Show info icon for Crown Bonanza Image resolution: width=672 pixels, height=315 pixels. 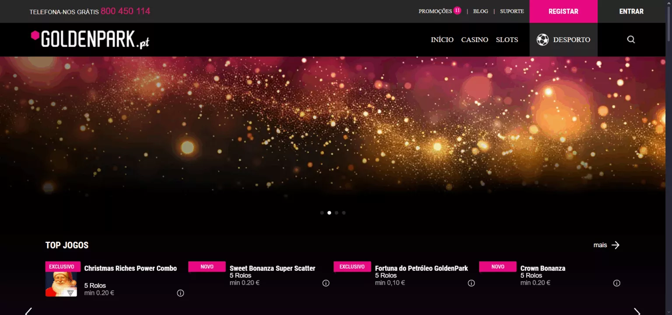point(616,283)
